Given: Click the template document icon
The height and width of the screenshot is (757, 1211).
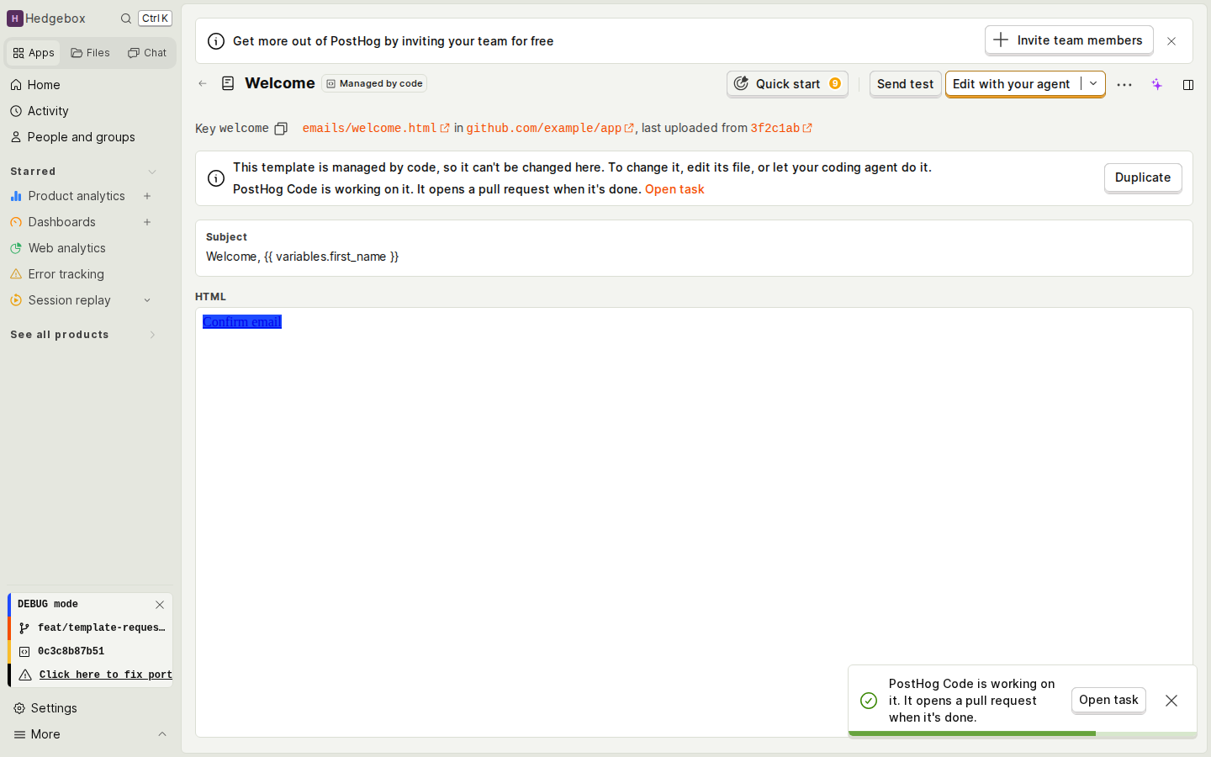Looking at the screenshot, I should coord(228,83).
